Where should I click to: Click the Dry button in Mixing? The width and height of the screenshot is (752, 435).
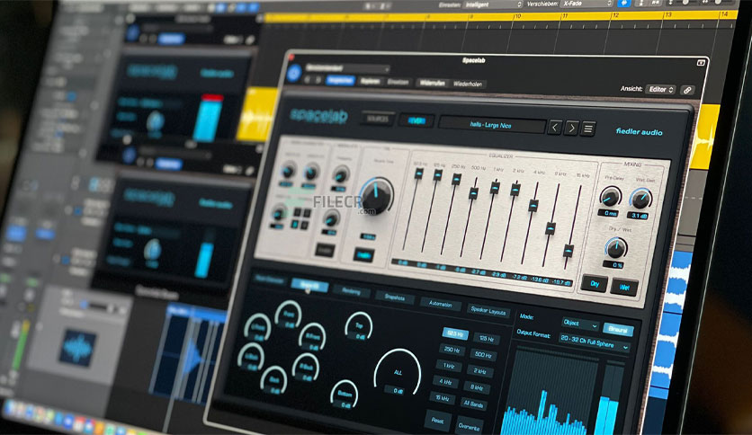coord(595,284)
